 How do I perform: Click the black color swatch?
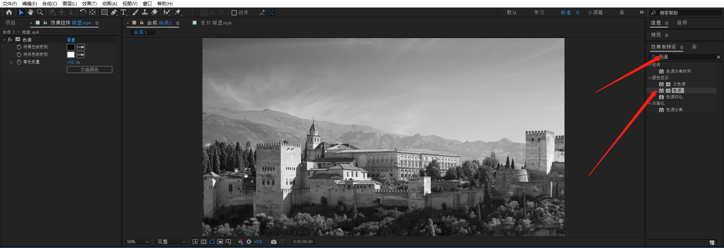point(71,47)
